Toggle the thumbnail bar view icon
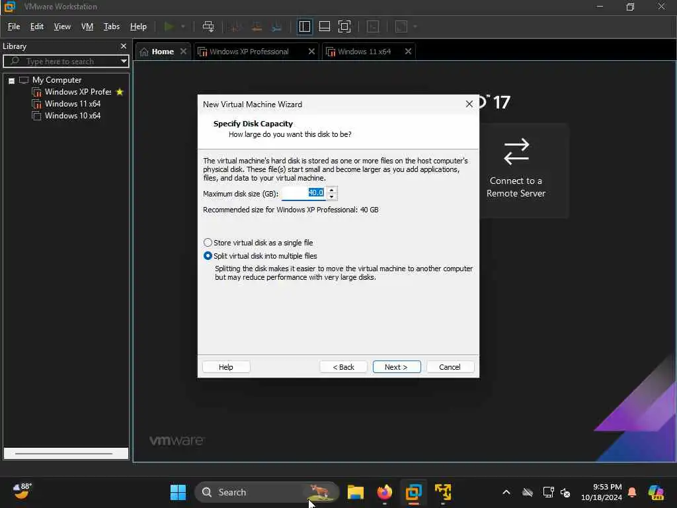The width and height of the screenshot is (677, 508). click(x=324, y=26)
